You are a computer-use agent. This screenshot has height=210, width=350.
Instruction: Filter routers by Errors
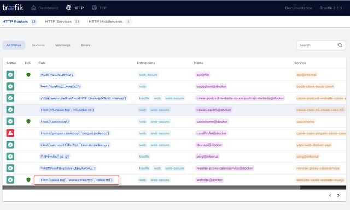[86, 45]
